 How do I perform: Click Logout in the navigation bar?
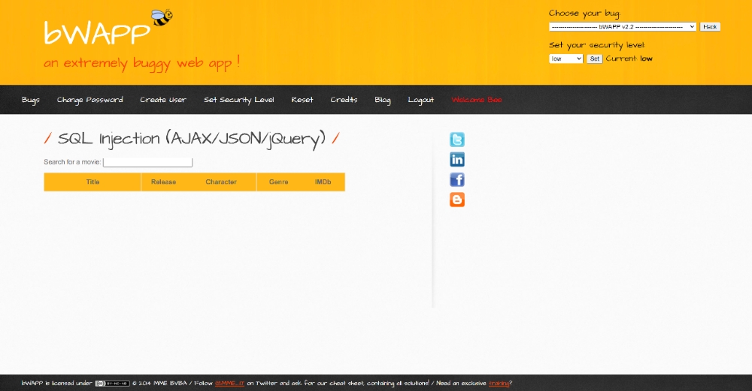420,100
